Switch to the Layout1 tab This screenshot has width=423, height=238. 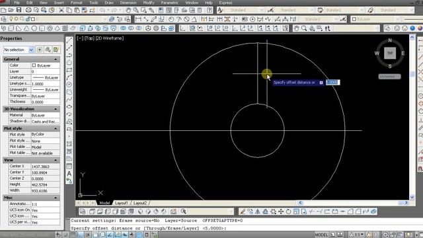(x=122, y=203)
